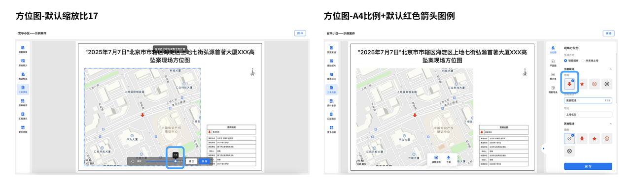Click the 退出 button on the zoom toolbar
631x185 pixels.
tap(191, 161)
